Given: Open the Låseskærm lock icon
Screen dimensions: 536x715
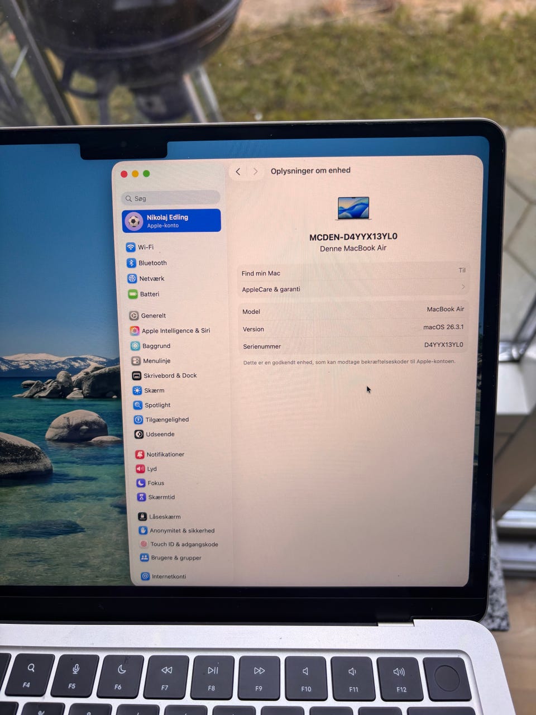Looking at the screenshot, I should 142,517.
